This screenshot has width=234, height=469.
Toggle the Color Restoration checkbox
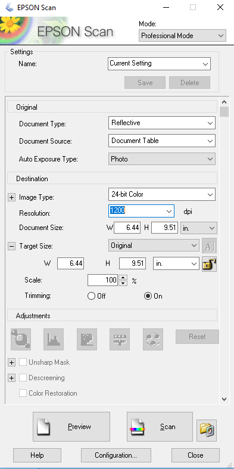click(x=23, y=393)
